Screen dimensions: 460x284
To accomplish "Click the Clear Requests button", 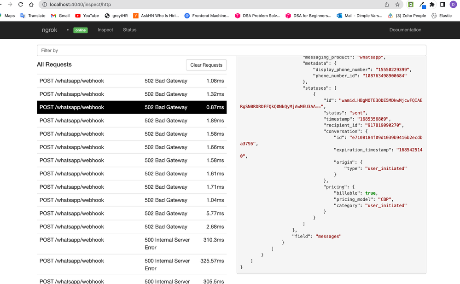I will [x=206, y=65].
